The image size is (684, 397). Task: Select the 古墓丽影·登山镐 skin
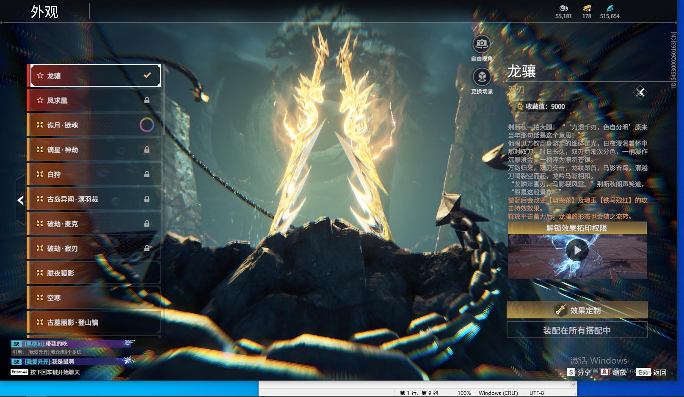94,322
